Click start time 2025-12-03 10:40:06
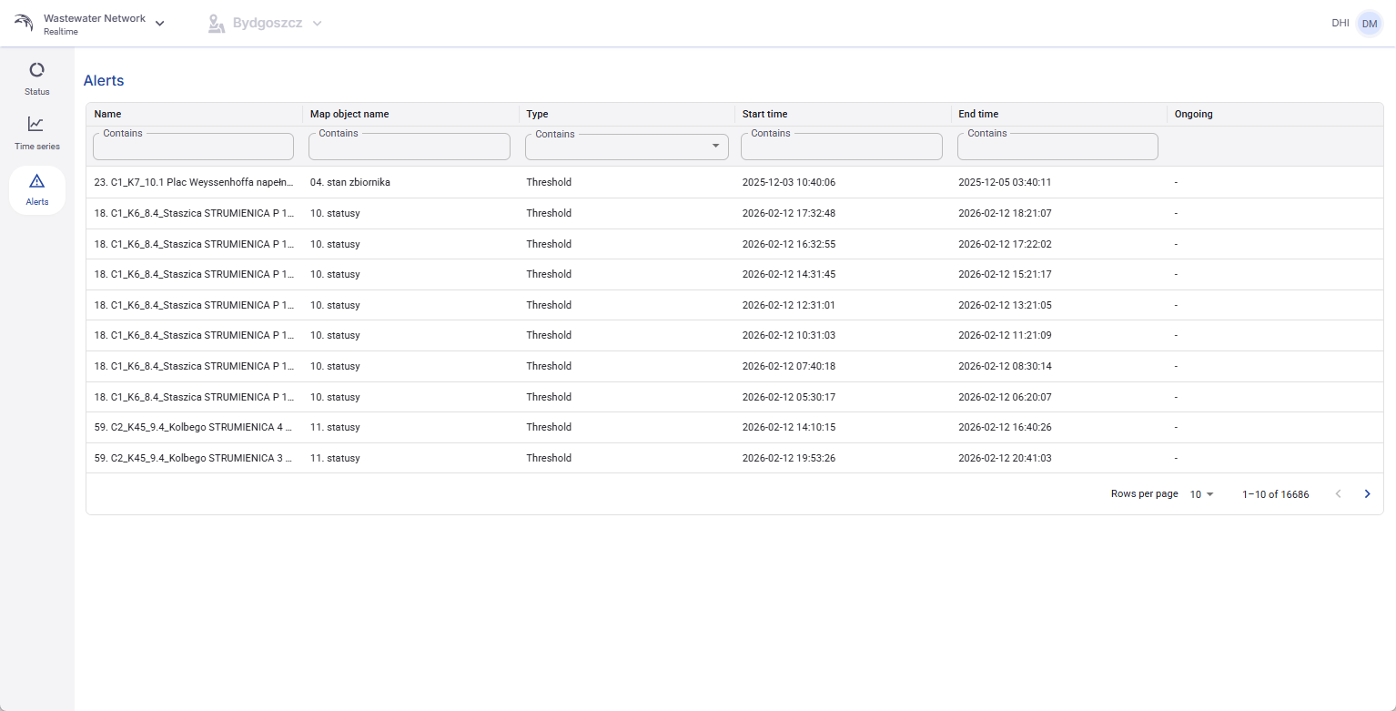 (x=789, y=182)
